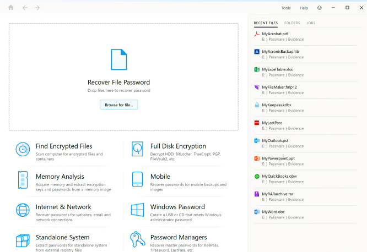Click 'Recover passwords for mobile backups' description
The width and height of the screenshot is (367, 252).
(188, 187)
